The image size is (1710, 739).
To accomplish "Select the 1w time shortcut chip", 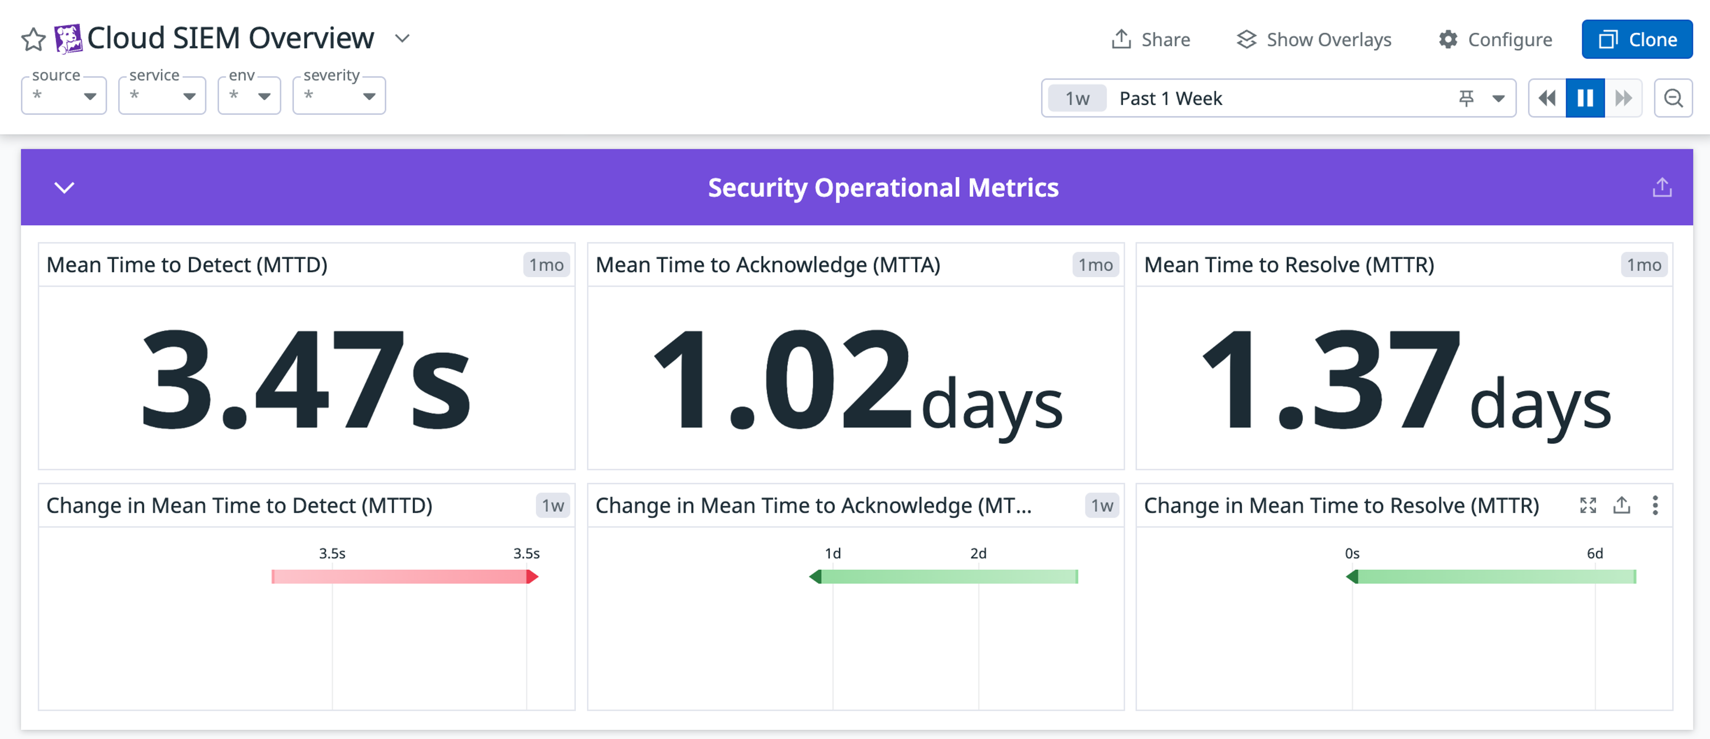I will click(x=1077, y=98).
